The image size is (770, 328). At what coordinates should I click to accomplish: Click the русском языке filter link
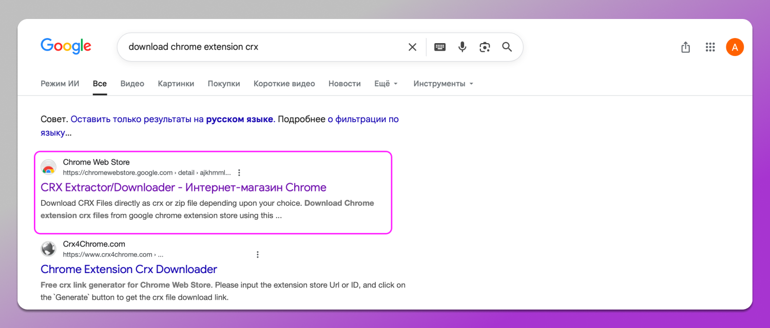239,119
